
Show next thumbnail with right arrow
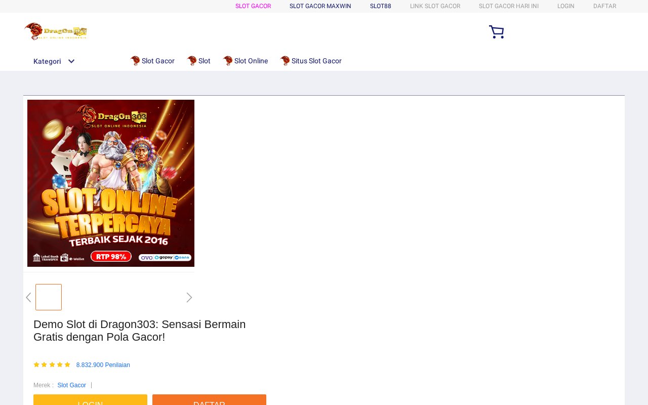(x=189, y=298)
